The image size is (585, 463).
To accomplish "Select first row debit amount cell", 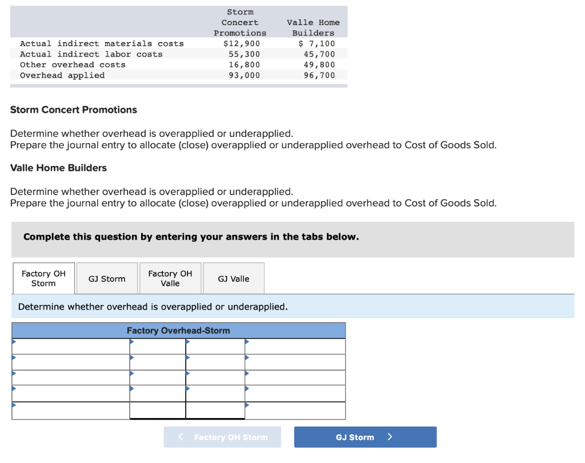I will pos(158,347).
